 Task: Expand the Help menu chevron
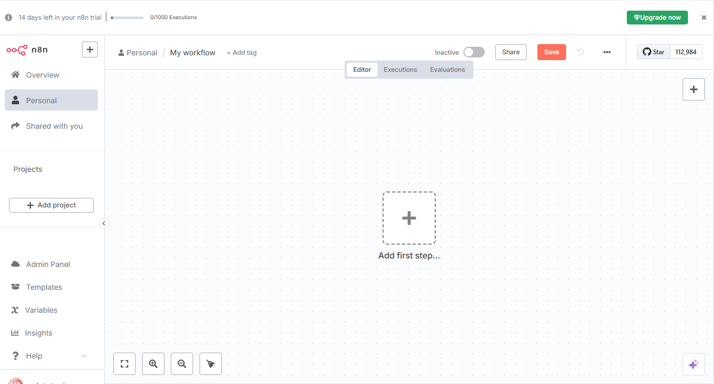[x=84, y=356]
